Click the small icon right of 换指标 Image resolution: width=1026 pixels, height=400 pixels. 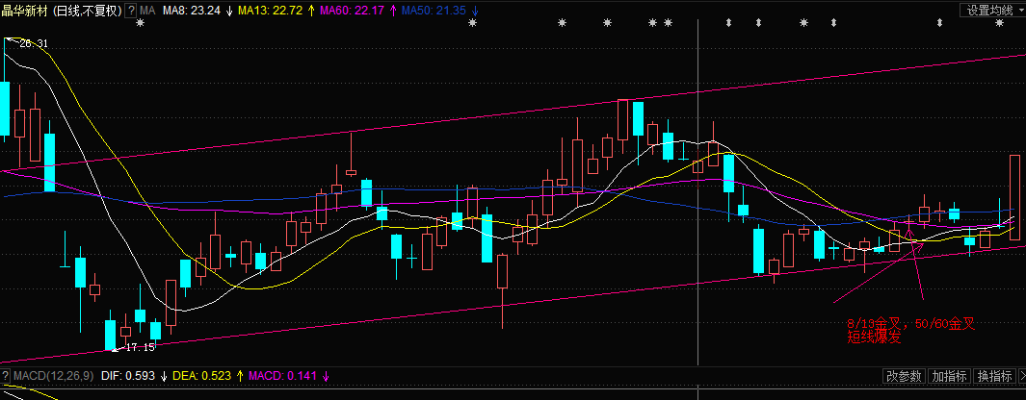pyautogui.click(x=1020, y=376)
